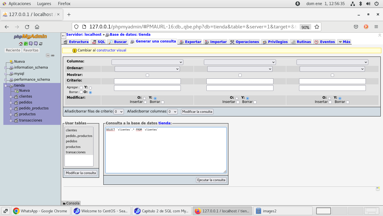Click the browser reload page icon

click(27, 27)
